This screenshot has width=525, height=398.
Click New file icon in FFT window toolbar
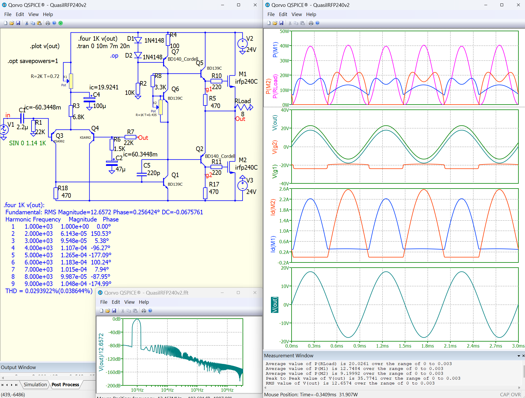[x=101, y=311]
